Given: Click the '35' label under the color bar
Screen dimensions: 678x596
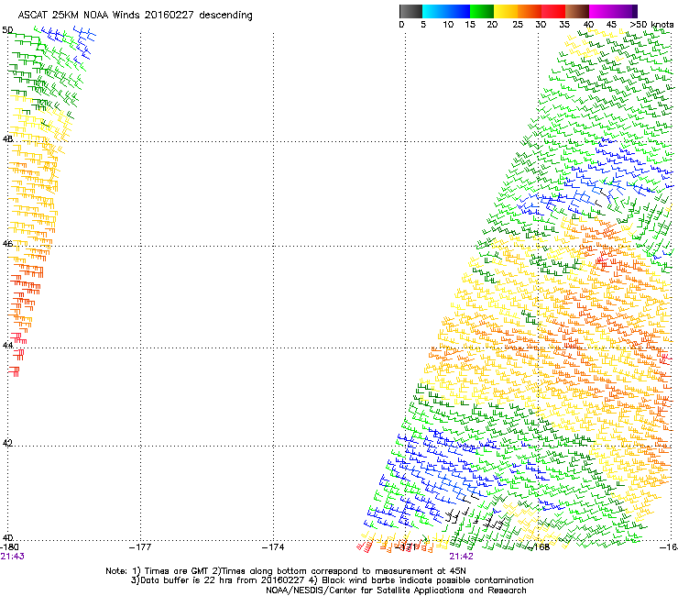Looking at the screenshot, I should (564, 25).
